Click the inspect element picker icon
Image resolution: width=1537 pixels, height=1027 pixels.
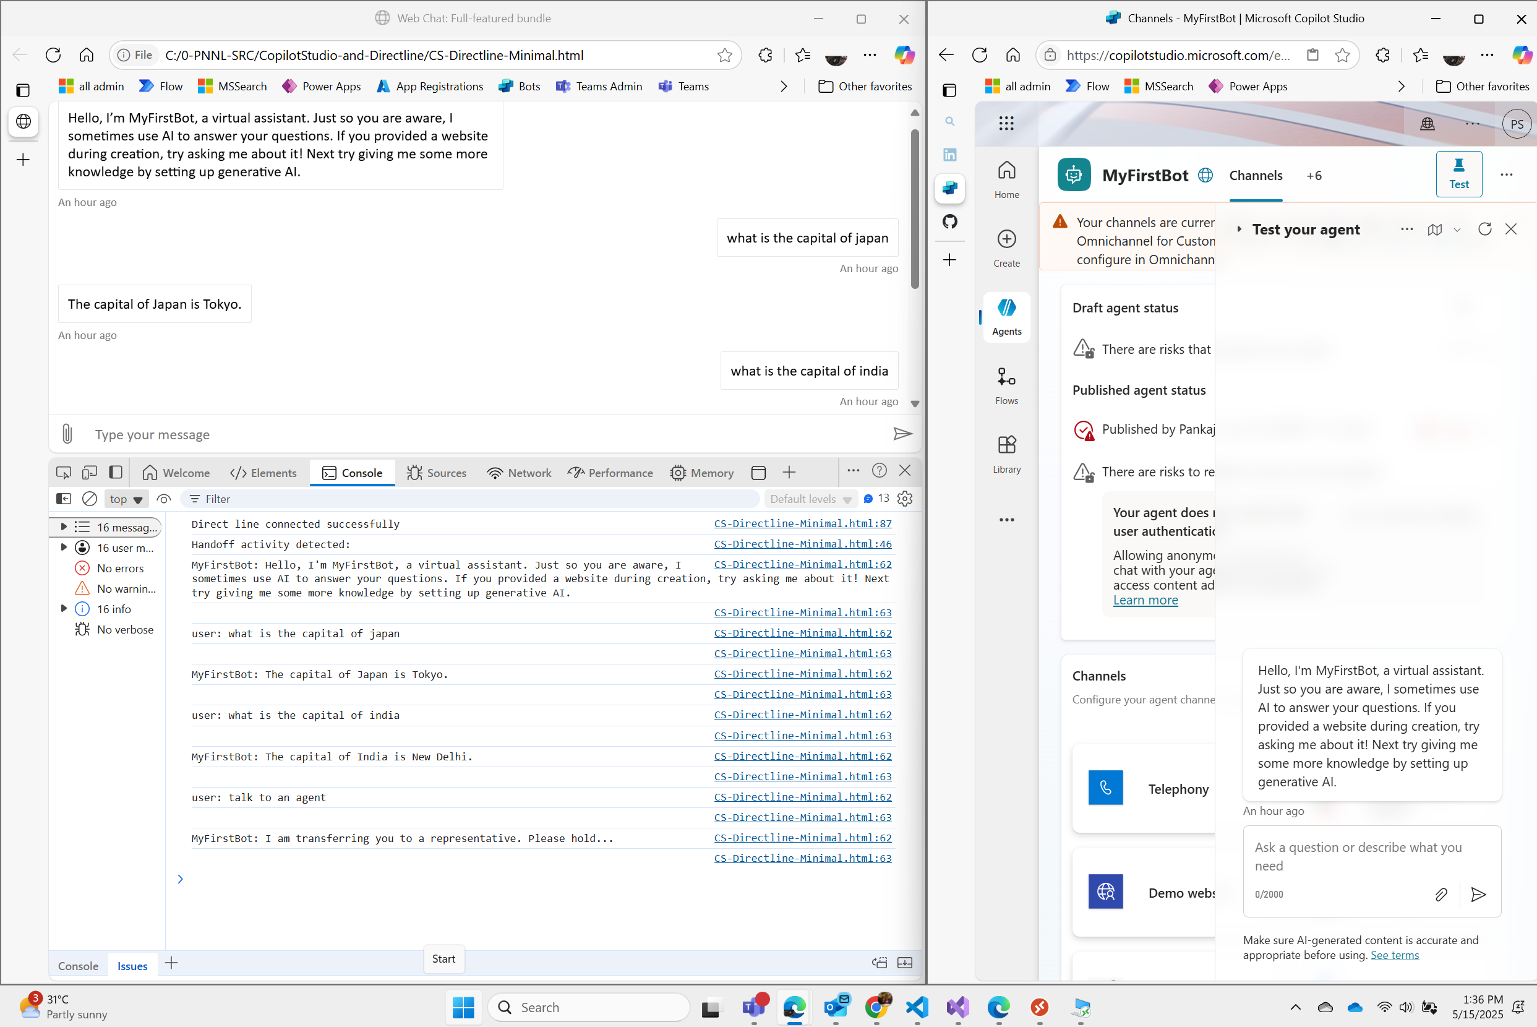(x=64, y=472)
